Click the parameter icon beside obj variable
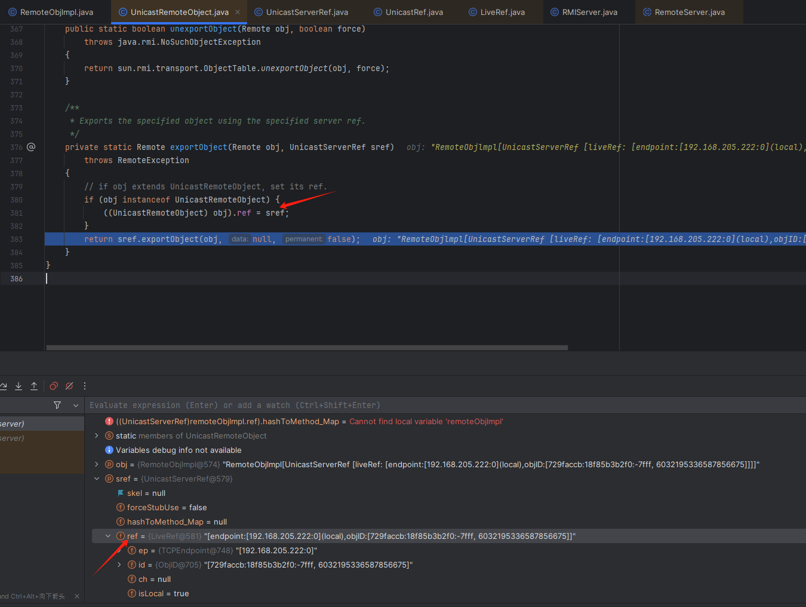 click(x=109, y=464)
